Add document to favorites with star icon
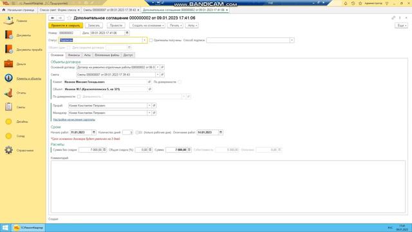This screenshot has height=232, width=412. point(69,18)
